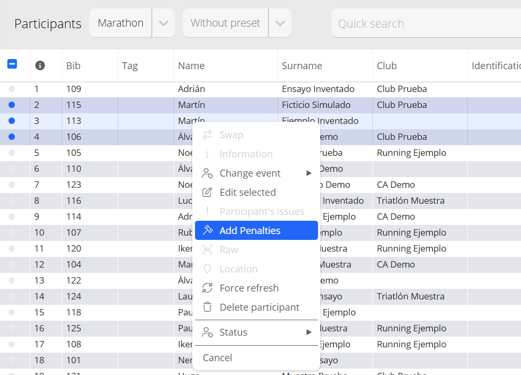Deselect row 2 with bib 115
Viewport: 521px width, 375px height.
[x=12, y=105]
